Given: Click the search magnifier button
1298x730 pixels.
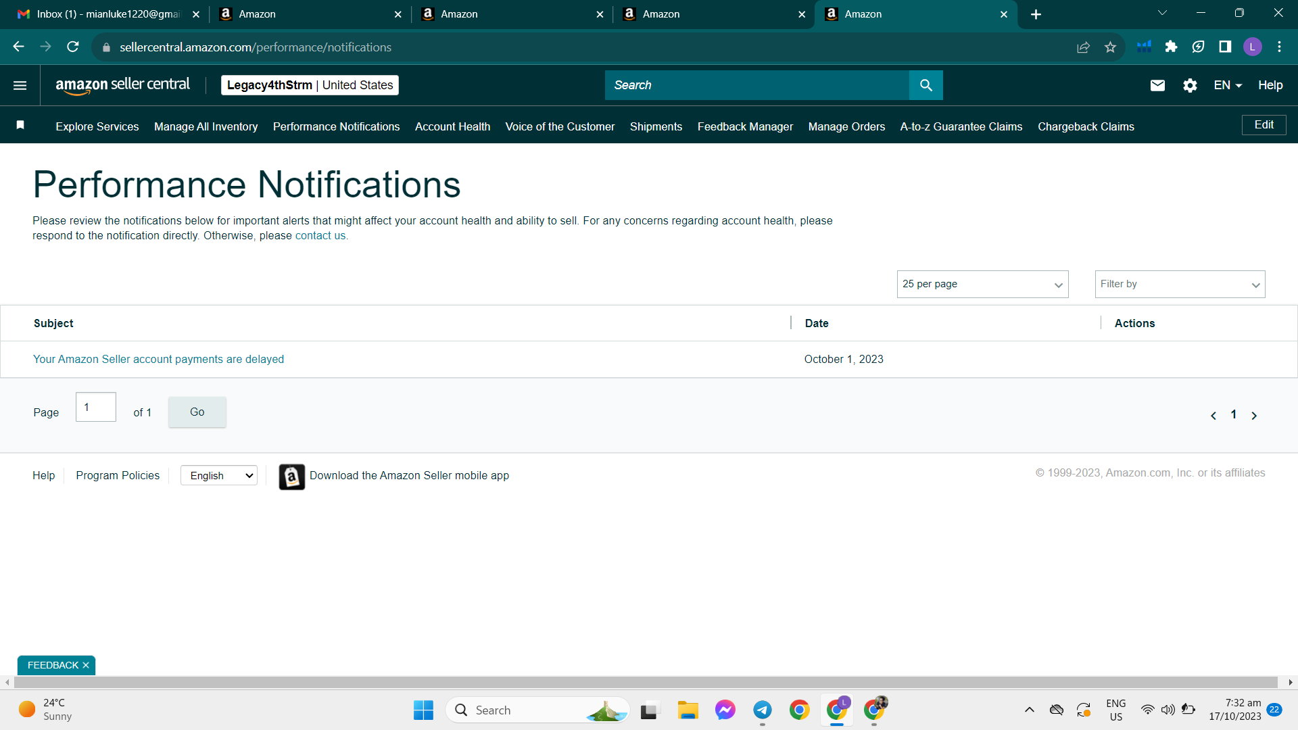Looking at the screenshot, I should pos(926,85).
